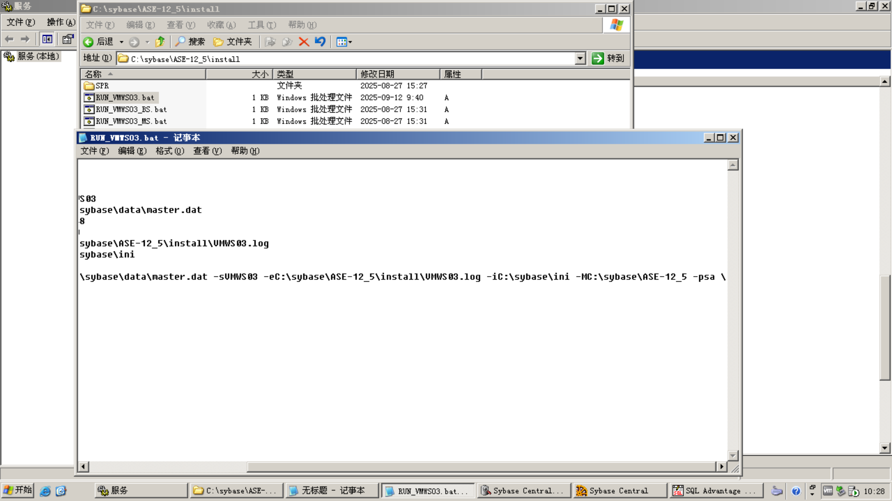Click Notepad vertical scrollbar up arrow
The height and width of the screenshot is (501, 892).
click(x=733, y=165)
